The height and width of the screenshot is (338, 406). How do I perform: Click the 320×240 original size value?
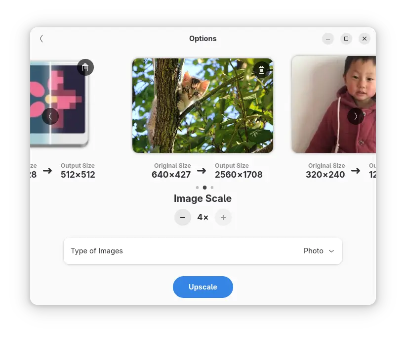click(x=325, y=175)
